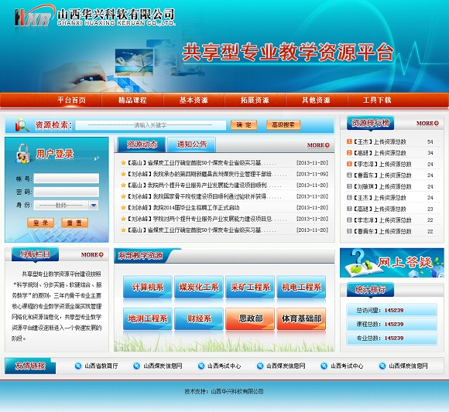Open the 网上答疑 banner

click(392, 263)
